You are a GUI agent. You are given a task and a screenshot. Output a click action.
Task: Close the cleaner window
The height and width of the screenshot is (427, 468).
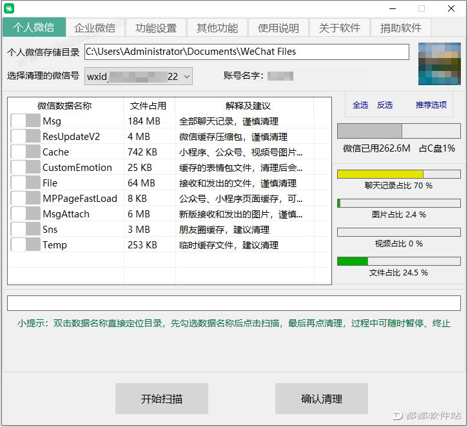(x=451, y=8)
